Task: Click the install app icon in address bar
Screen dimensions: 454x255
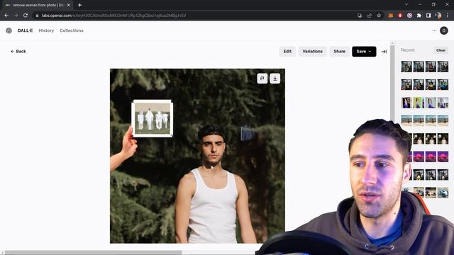Action: pyautogui.click(x=360, y=16)
